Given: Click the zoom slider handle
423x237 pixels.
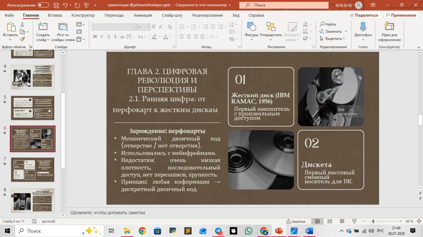Looking at the screenshot, I should [373, 221].
